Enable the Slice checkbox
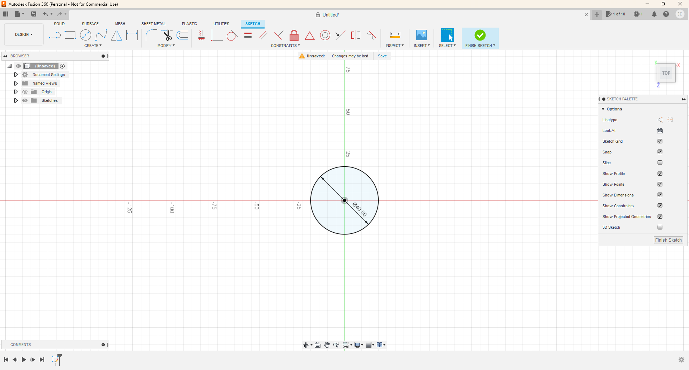The image size is (689, 370). tap(660, 163)
